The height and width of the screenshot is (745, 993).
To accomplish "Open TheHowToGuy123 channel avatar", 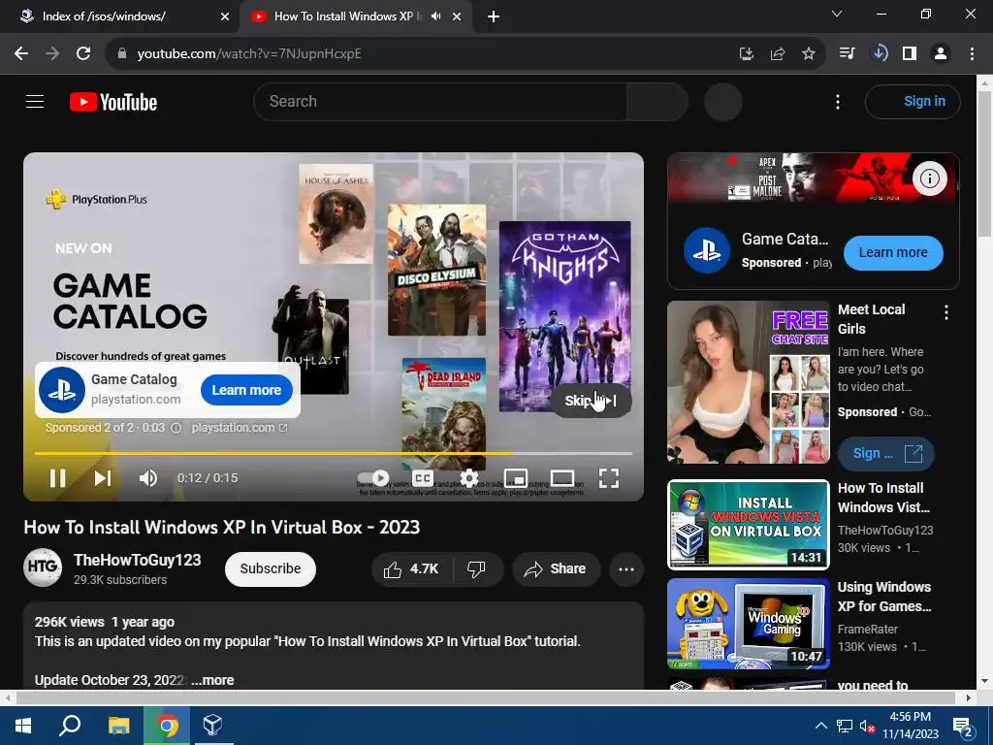I will click(x=43, y=567).
